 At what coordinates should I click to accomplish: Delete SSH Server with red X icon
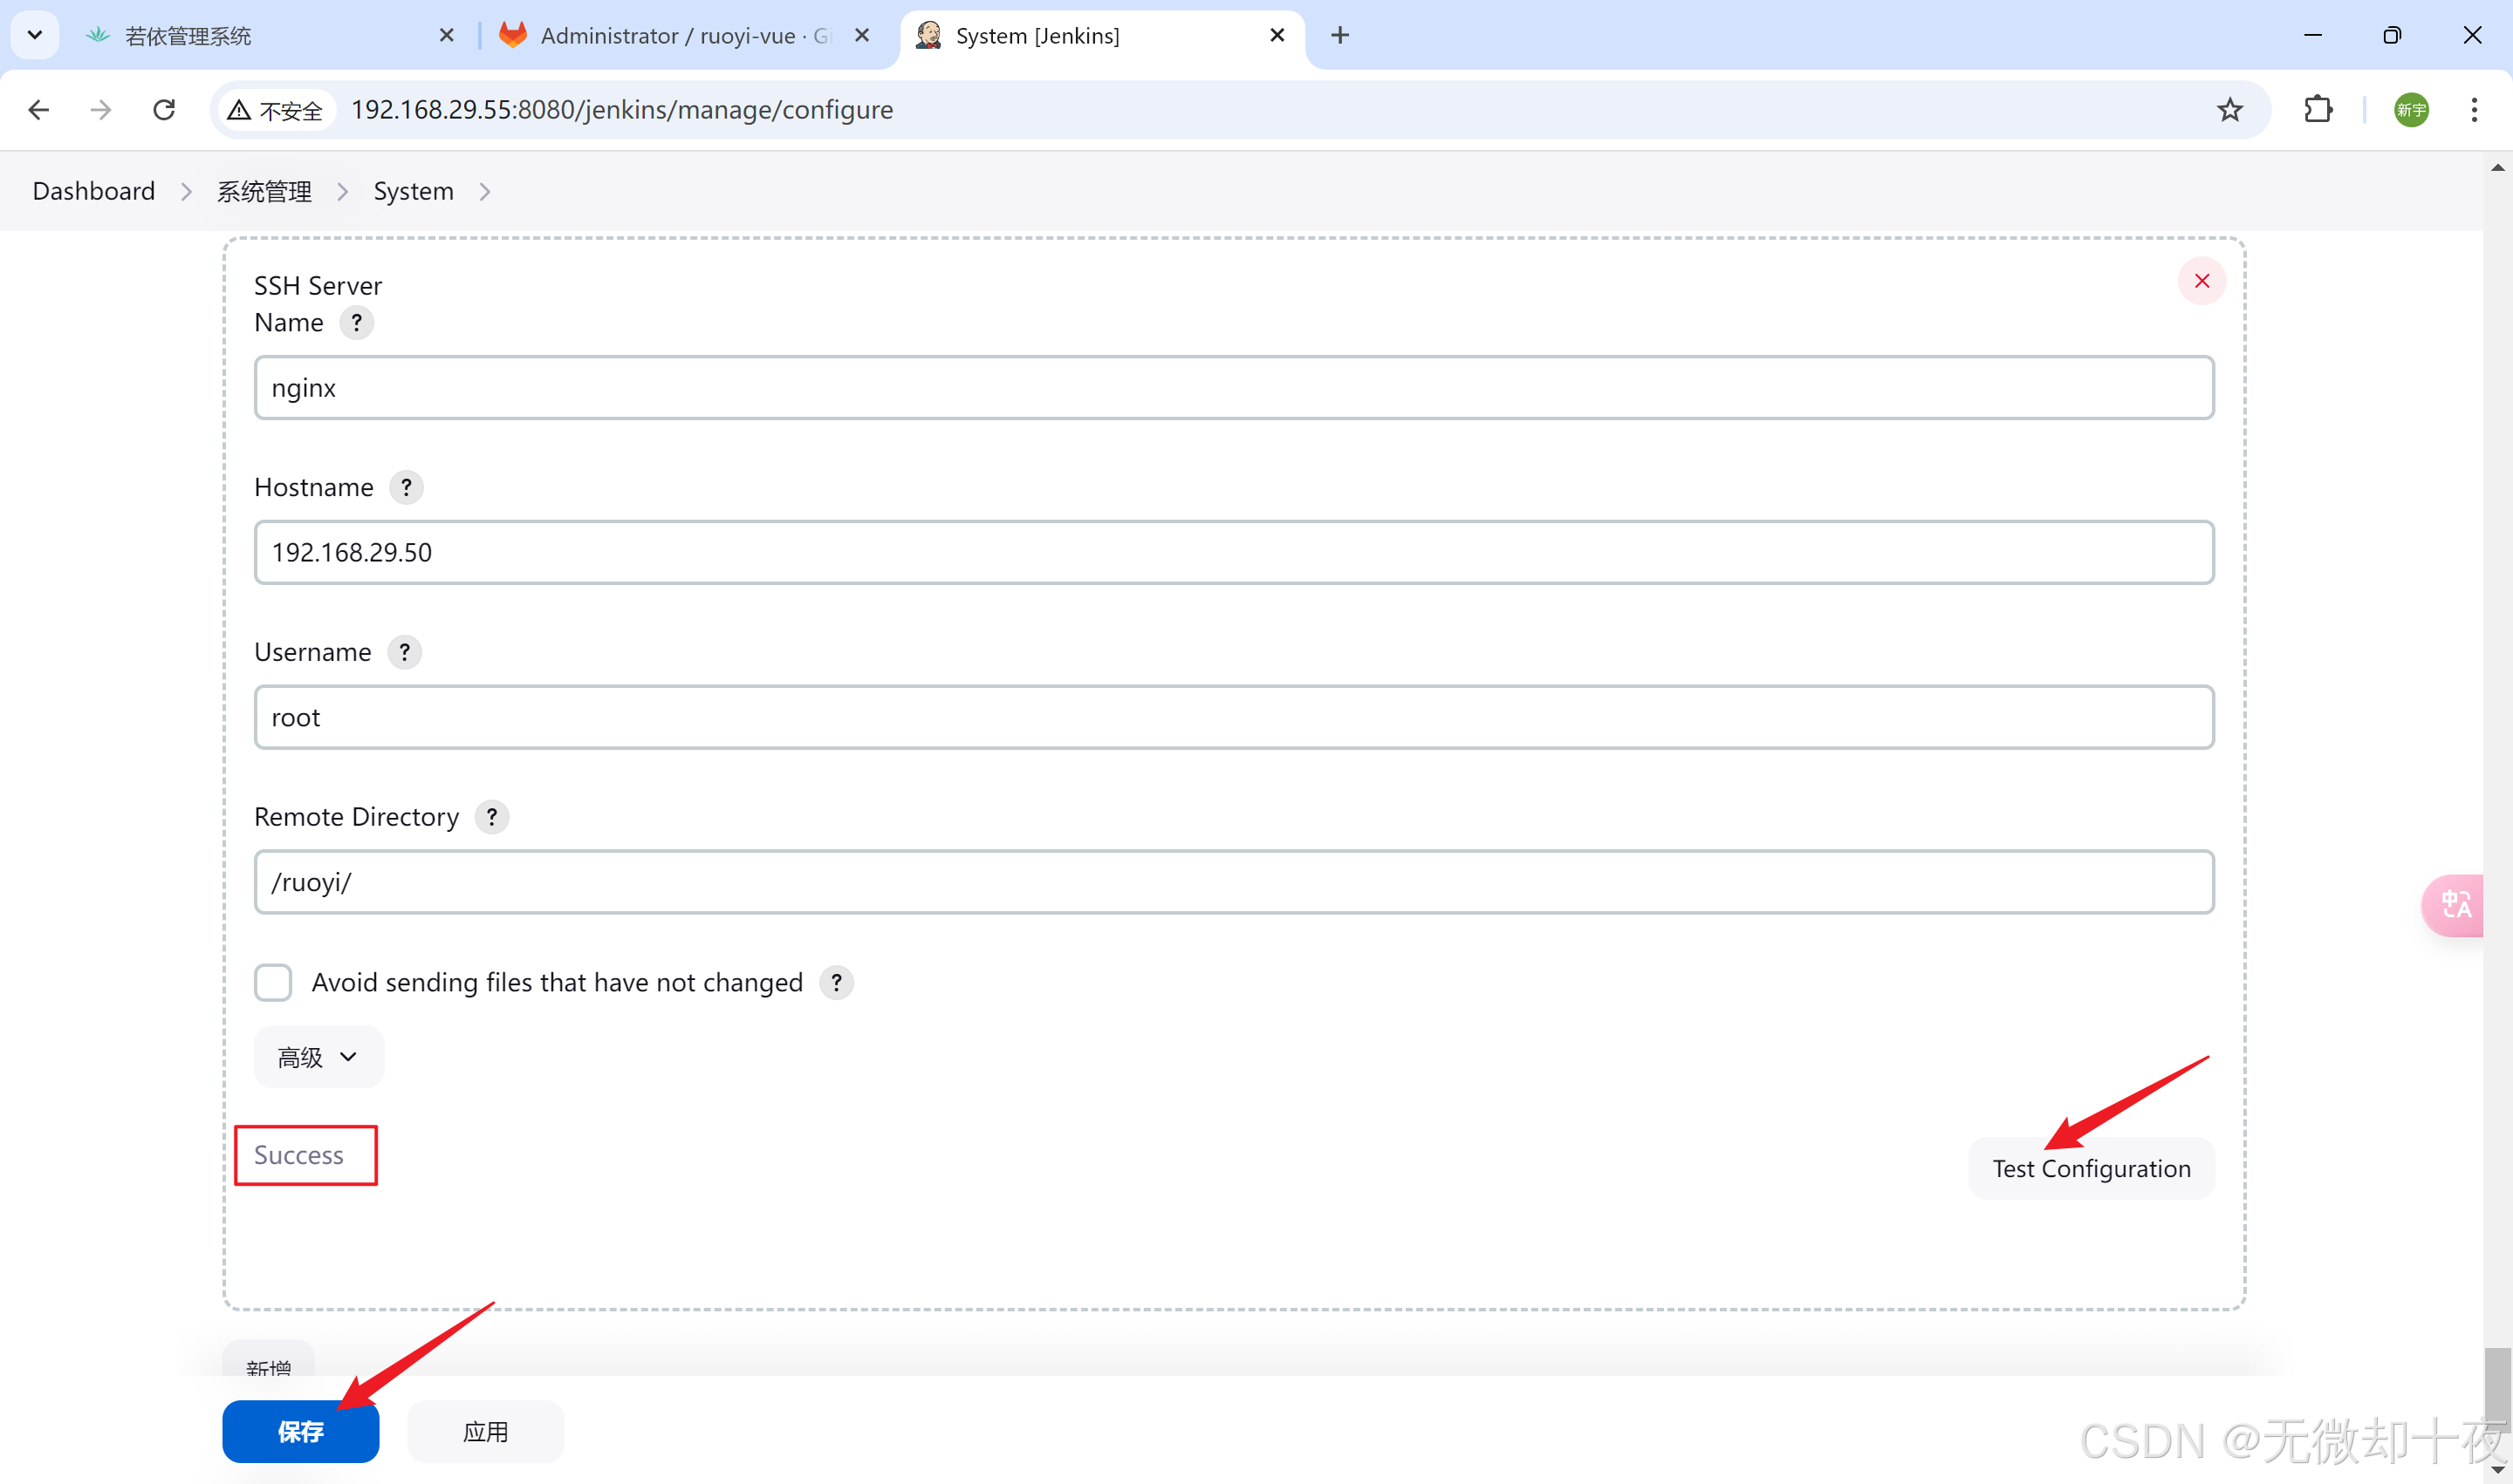click(x=2201, y=281)
